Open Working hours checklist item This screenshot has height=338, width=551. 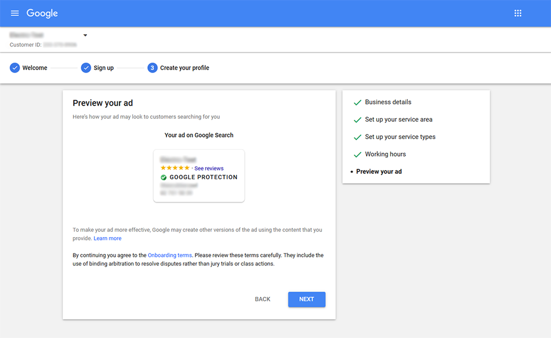tap(385, 154)
